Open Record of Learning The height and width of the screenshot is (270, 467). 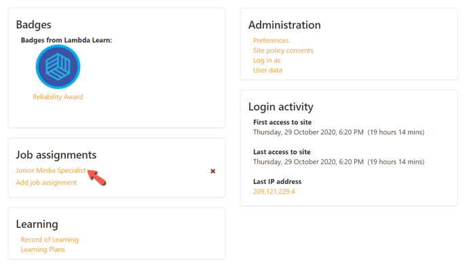(50, 239)
